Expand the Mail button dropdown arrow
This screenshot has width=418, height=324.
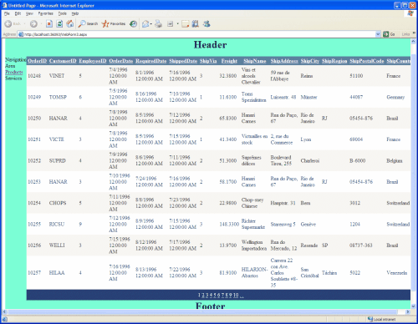pos(151,24)
